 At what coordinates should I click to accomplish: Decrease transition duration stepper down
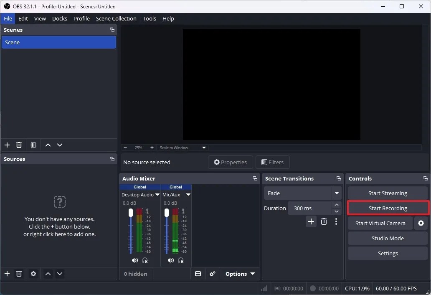pyautogui.click(x=337, y=211)
